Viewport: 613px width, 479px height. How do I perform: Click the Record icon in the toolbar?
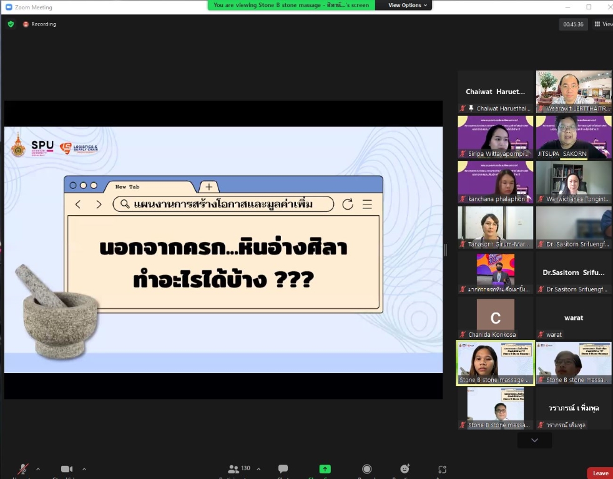tap(366, 468)
